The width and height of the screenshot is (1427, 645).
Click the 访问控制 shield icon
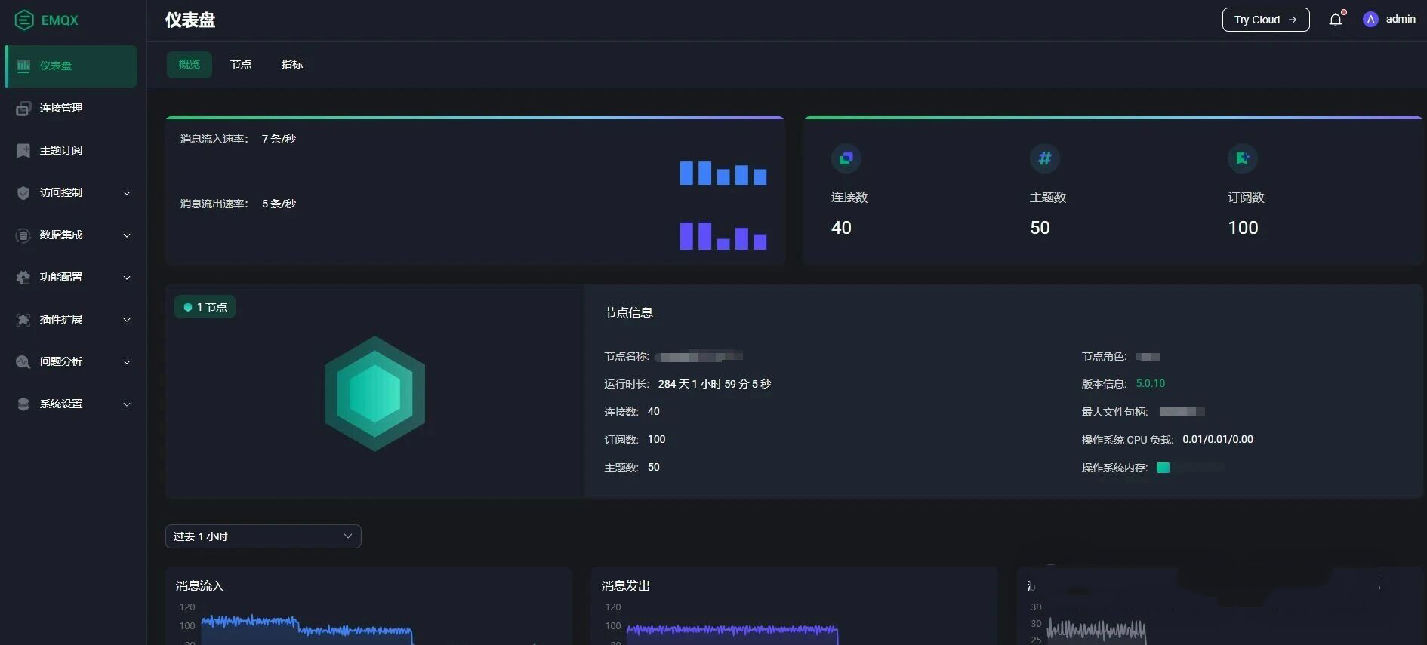pyautogui.click(x=23, y=193)
